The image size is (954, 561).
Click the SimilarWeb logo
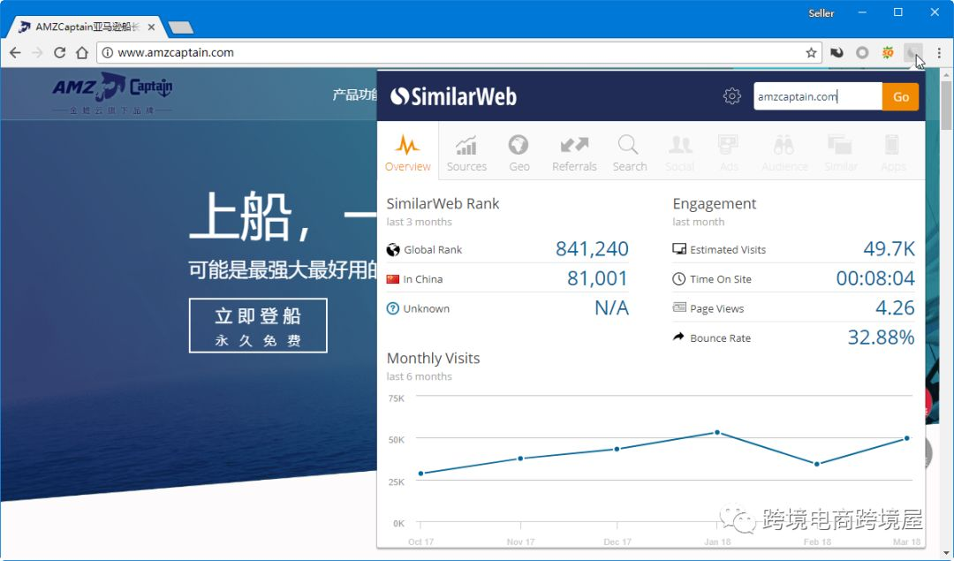click(453, 96)
